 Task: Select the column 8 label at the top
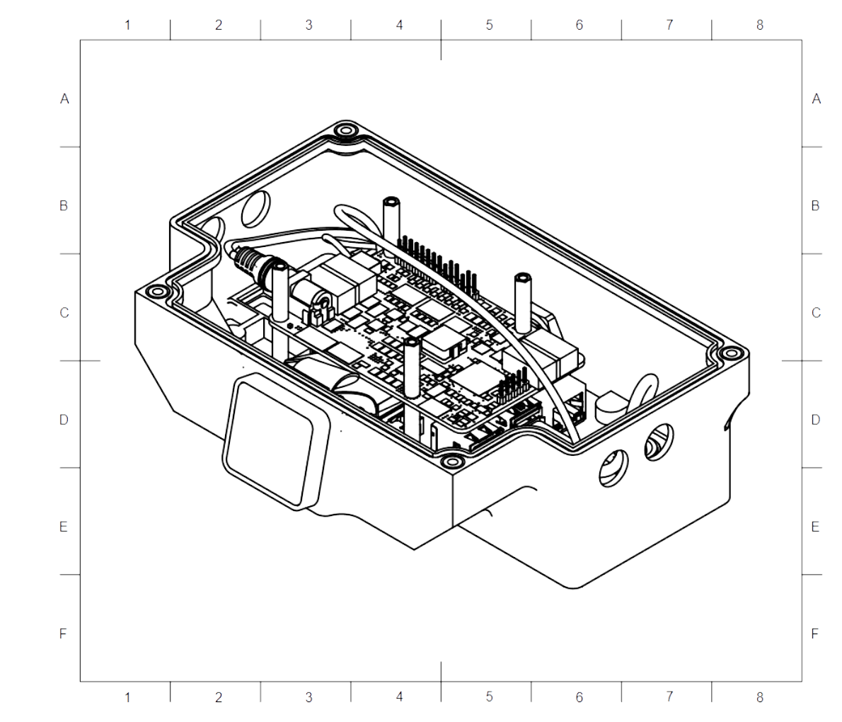click(x=759, y=24)
